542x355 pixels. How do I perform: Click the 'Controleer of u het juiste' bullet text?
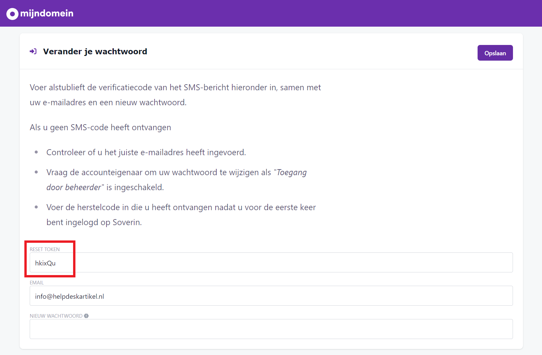[x=146, y=153]
